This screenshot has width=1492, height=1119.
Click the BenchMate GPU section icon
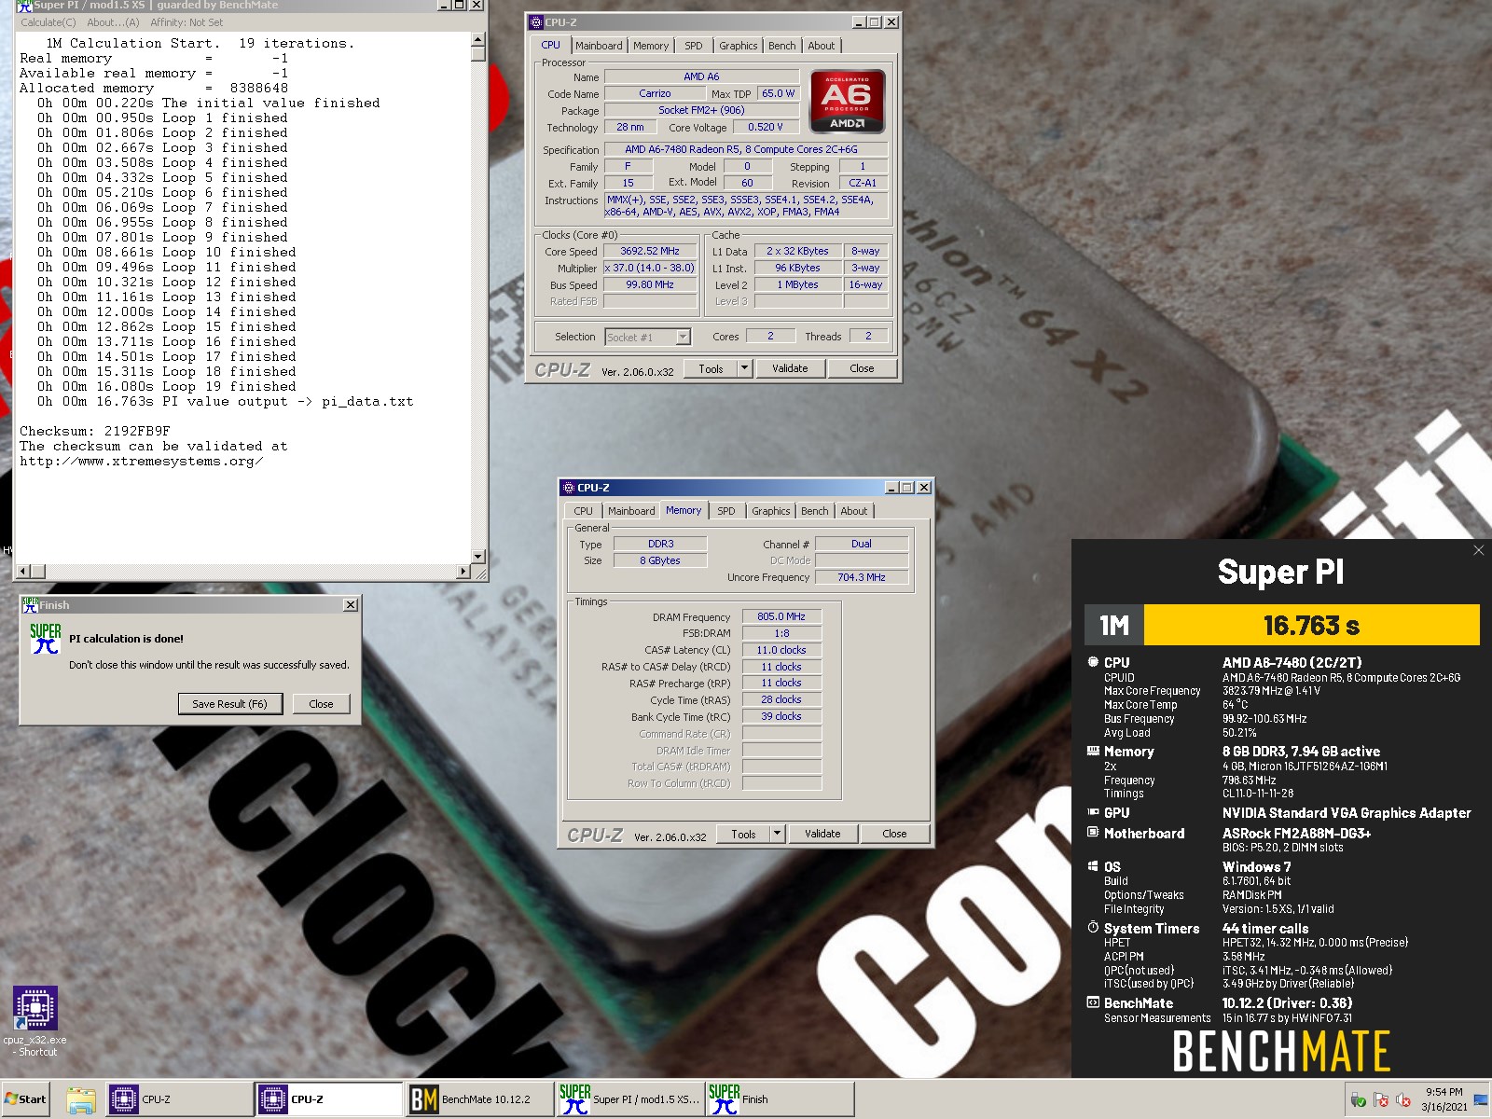(x=1093, y=812)
